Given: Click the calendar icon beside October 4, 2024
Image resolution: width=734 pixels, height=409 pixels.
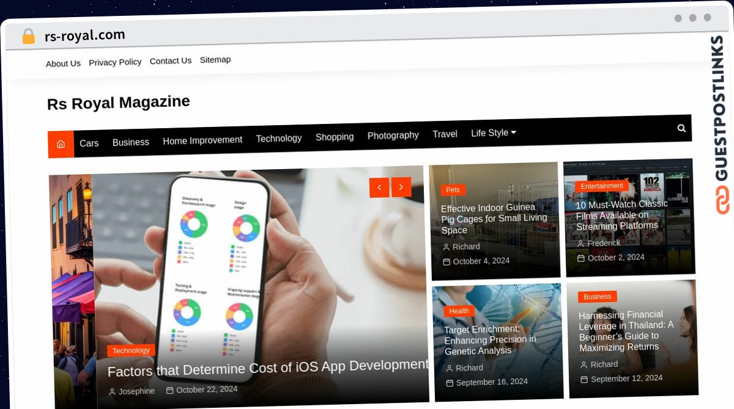Looking at the screenshot, I should 447,262.
